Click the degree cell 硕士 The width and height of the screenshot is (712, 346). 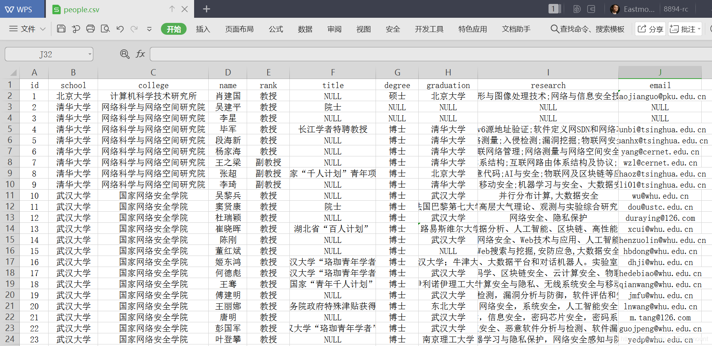tap(397, 96)
